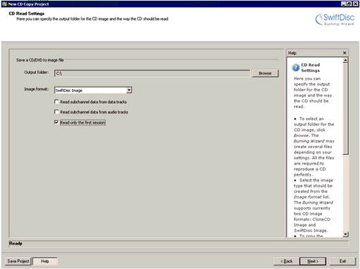
Task: Maximize the New CD Copy Project window
Action: click(349, 4)
